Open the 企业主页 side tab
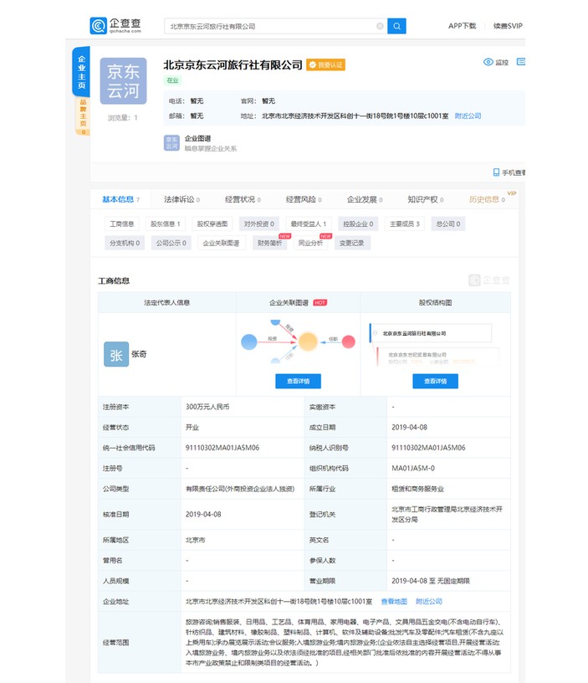The width and height of the screenshot is (588, 683). [x=81, y=71]
